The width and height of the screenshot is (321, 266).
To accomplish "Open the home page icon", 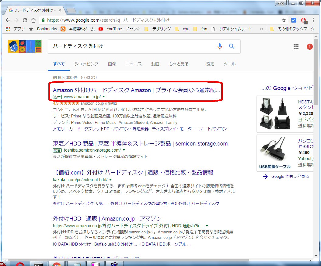I will coord(33,20).
